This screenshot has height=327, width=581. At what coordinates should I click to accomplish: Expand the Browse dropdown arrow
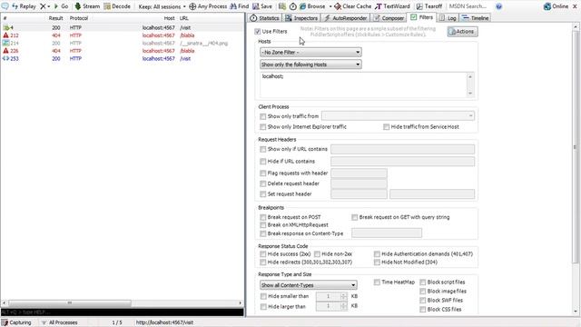click(x=330, y=6)
